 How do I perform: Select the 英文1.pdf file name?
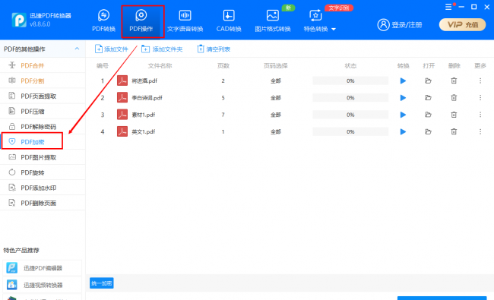(x=144, y=131)
